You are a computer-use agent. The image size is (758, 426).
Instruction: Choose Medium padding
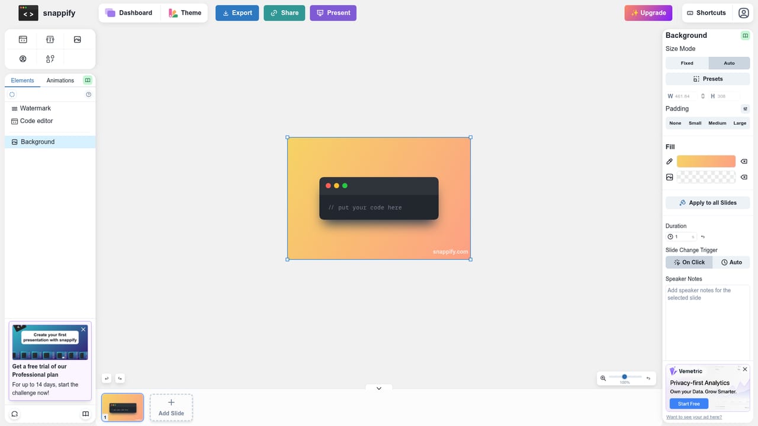(x=717, y=123)
